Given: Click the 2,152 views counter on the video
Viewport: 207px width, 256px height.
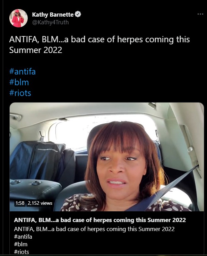Looking at the screenshot, I should [x=40, y=203].
